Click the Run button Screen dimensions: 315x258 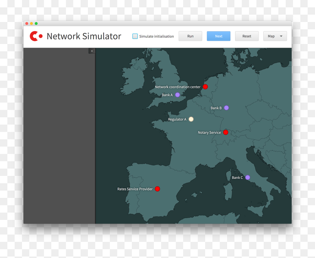pos(190,36)
